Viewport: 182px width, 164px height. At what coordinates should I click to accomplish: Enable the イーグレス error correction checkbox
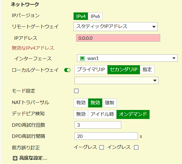[102, 147]
